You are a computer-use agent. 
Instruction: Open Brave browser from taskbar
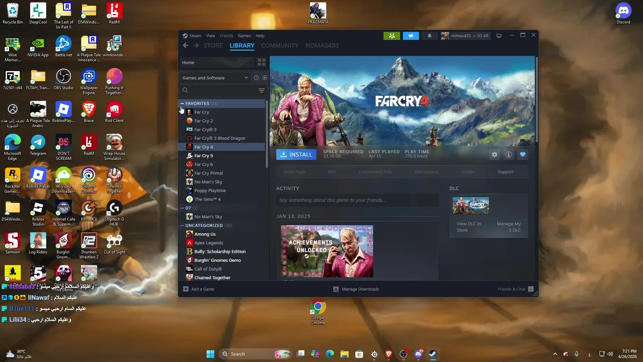tap(388, 354)
